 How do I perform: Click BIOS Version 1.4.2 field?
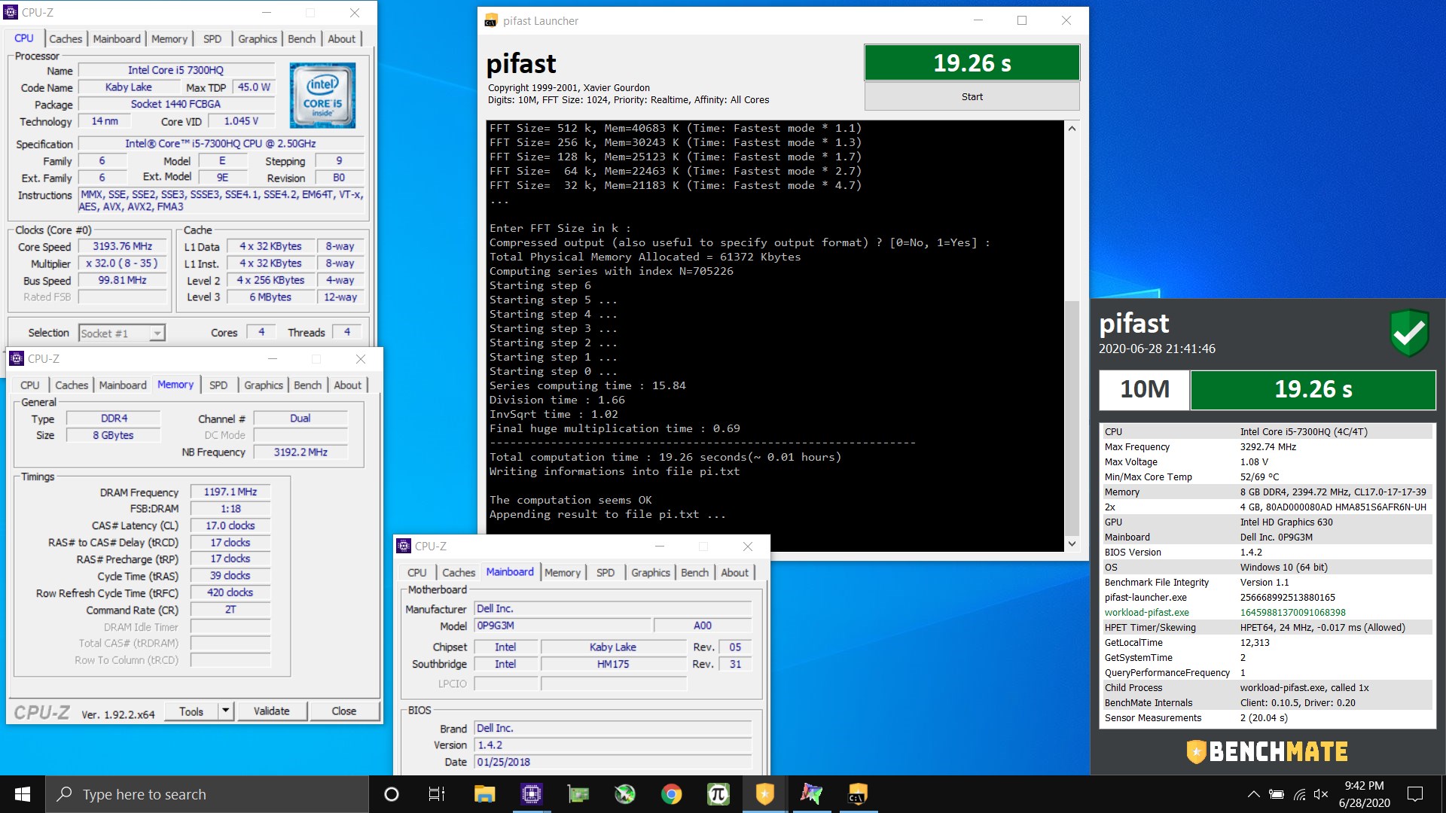point(613,744)
